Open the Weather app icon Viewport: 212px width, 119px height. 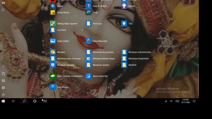53,52
